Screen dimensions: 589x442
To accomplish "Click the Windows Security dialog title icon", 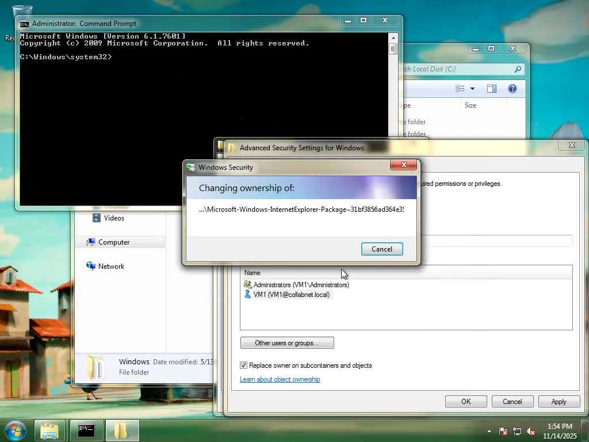I will tap(191, 167).
